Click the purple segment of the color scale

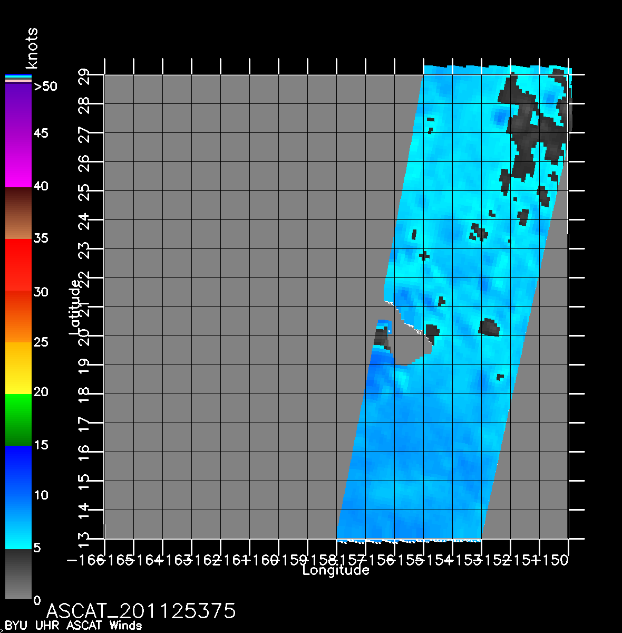point(18,108)
